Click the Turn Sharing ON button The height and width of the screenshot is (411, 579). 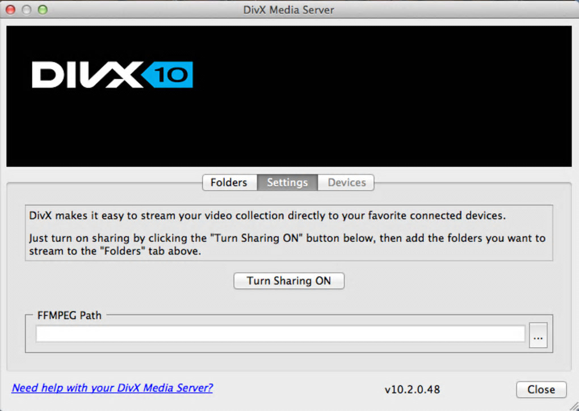(x=289, y=281)
